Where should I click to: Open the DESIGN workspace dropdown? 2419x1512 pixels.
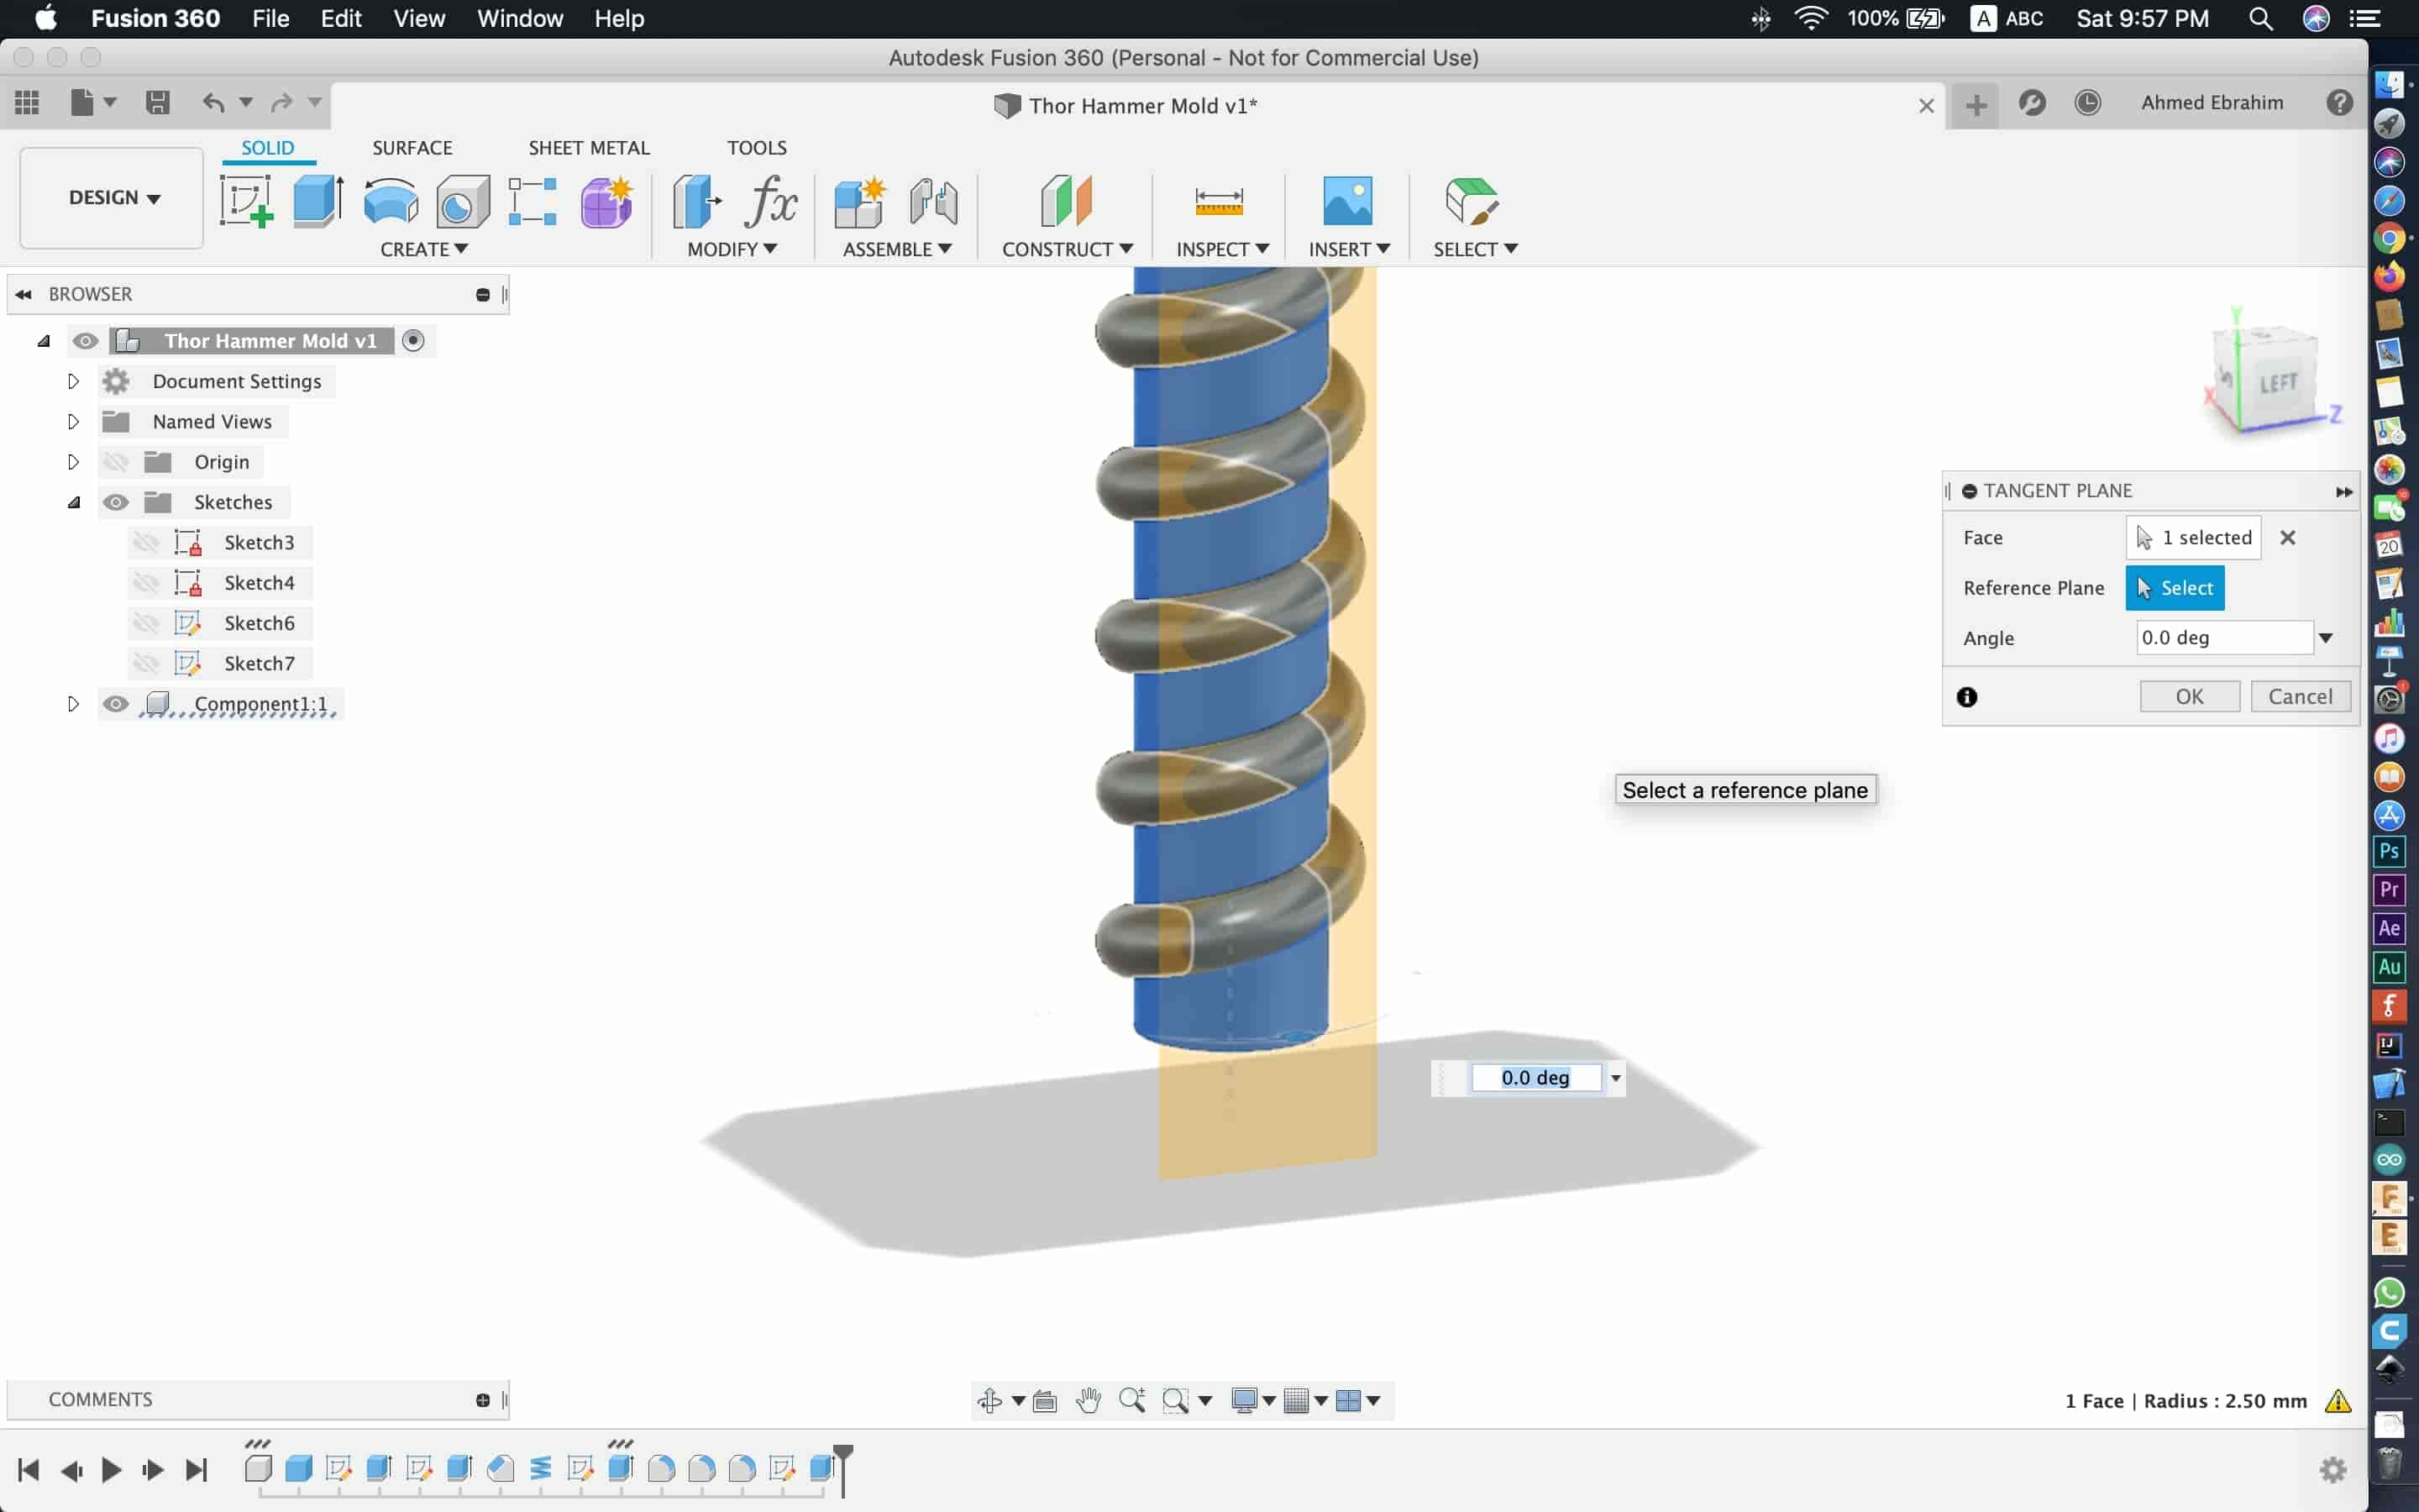[113, 198]
